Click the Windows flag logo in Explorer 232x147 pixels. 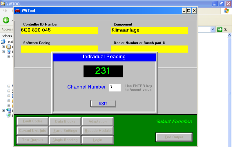pos(226,11)
